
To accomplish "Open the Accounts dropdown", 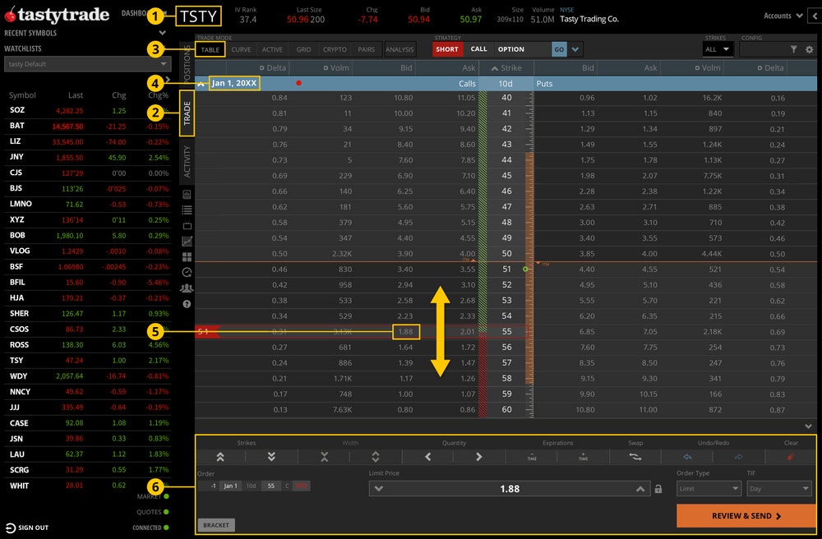I will pos(783,16).
